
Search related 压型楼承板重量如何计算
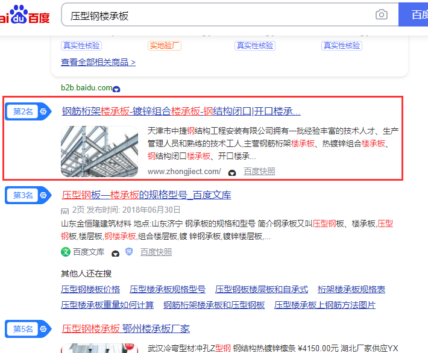tap(107, 305)
